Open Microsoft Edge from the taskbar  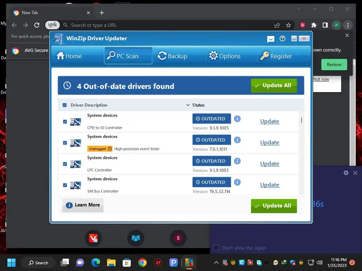95,263
